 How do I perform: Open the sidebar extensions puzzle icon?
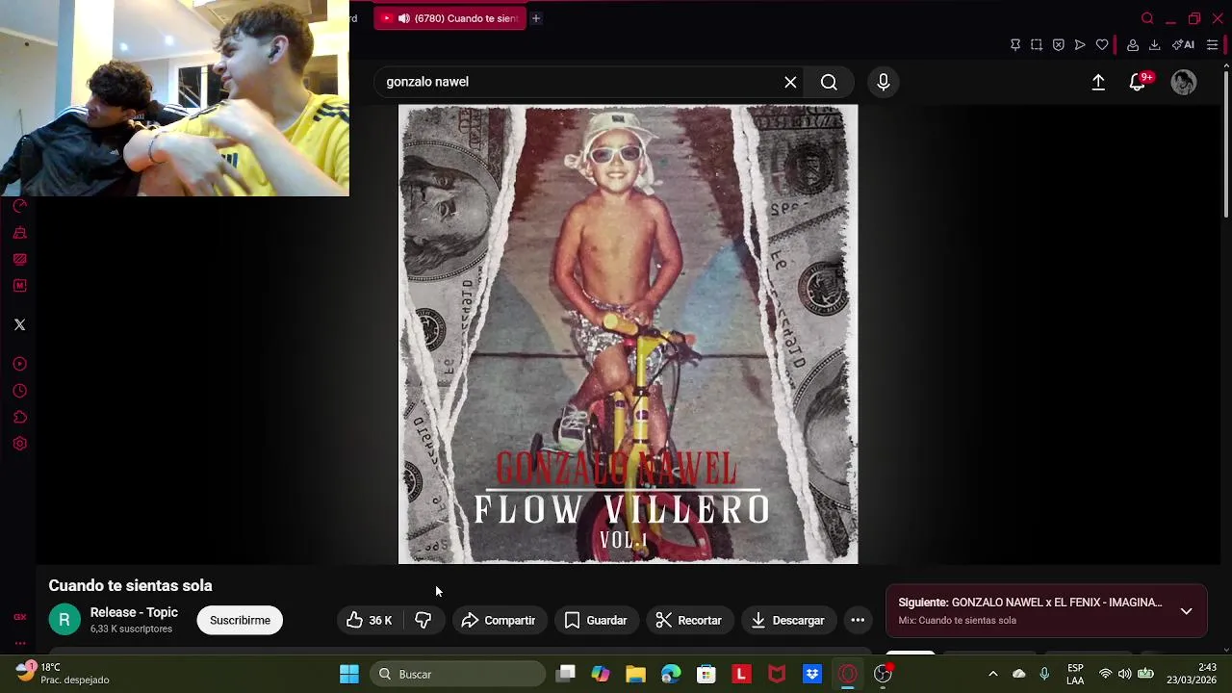click(x=19, y=417)
